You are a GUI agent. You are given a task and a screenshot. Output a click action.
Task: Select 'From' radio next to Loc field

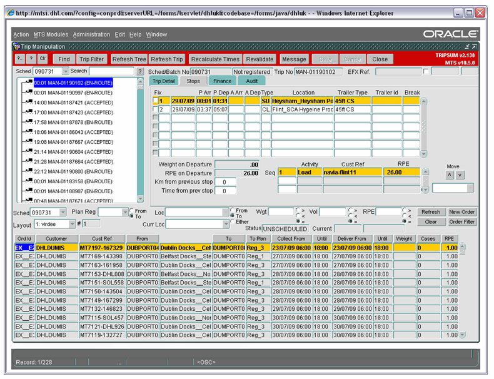pyautogui.click(x=233, y=210)
